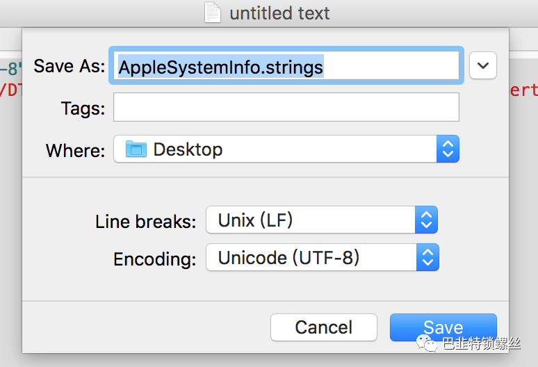This screenshot has height=367, width=538.
Task: Click the Tags input field
Action: (x=286, y=107)
